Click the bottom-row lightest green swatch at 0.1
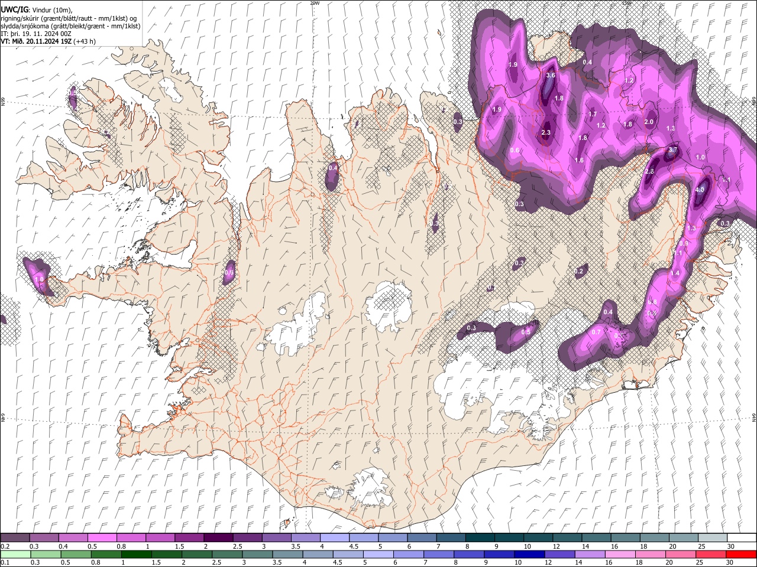 15,554
